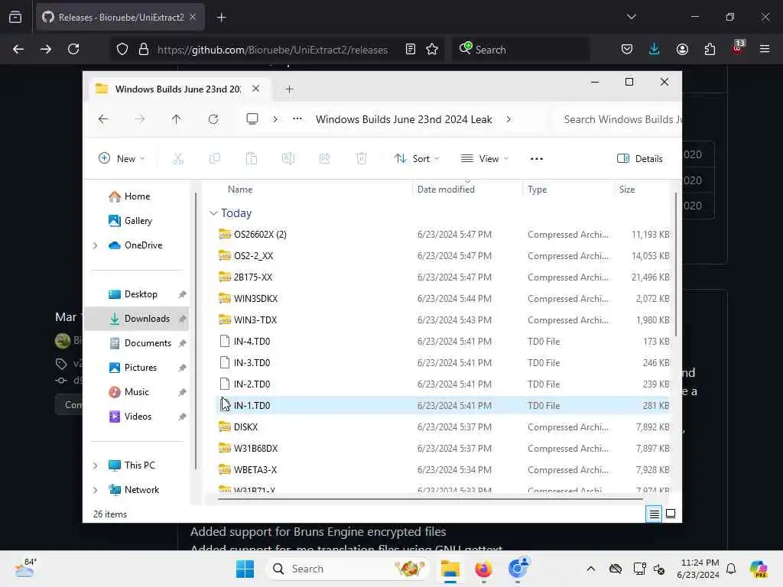Click the file list vertical scrollbar

[x=676, y=264]
